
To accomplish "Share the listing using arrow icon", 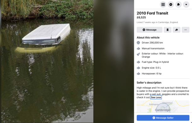I will [177, 30].
